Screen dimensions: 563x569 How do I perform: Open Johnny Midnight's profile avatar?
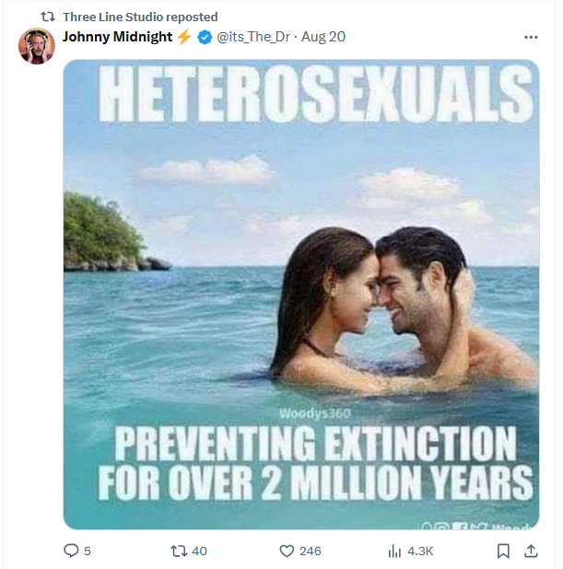pos(37,45)
